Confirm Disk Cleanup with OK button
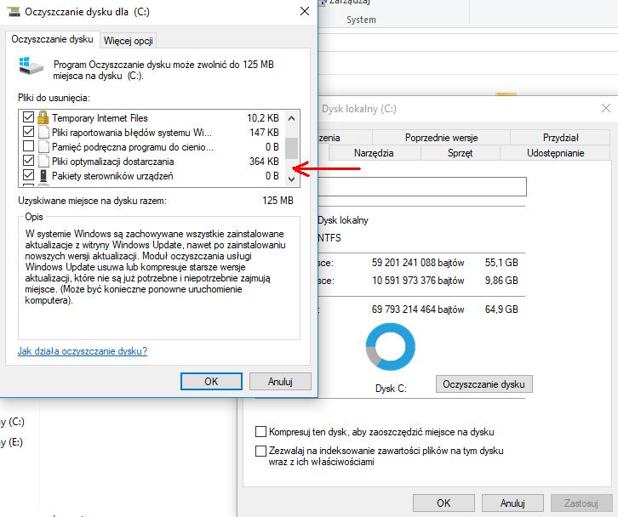Viewport: 618px width, 517px height. (x=211, y=381)
